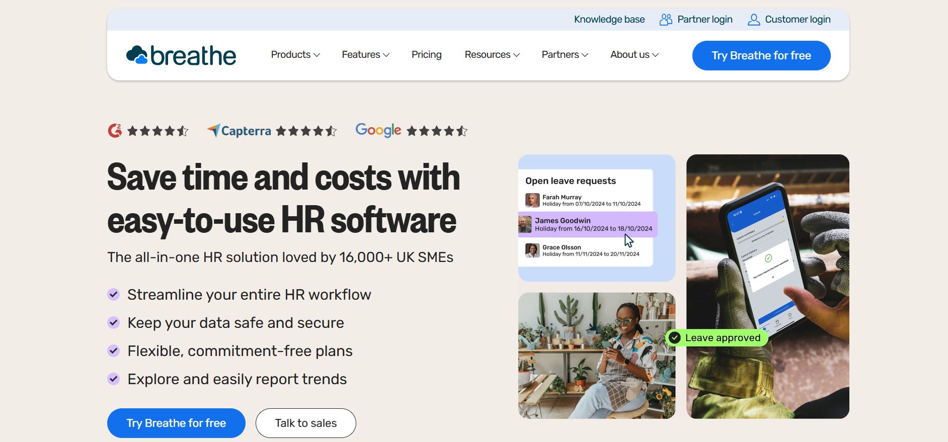The width and height of the screenshot is (948, 442).
Task: Click the Capterra rating logo
Action: click(239, 131)
